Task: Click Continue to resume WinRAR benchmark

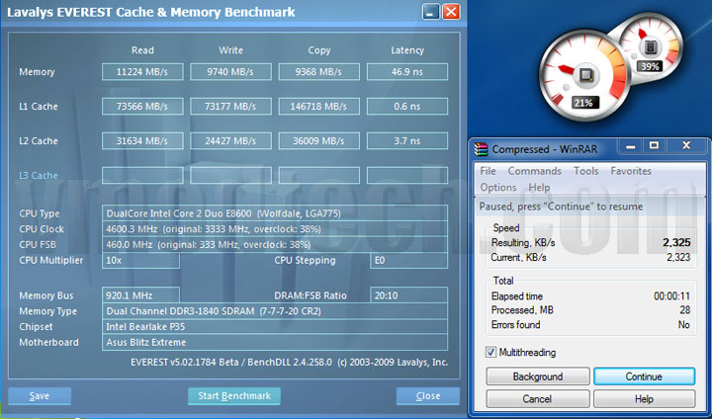Action: (644, 377)
